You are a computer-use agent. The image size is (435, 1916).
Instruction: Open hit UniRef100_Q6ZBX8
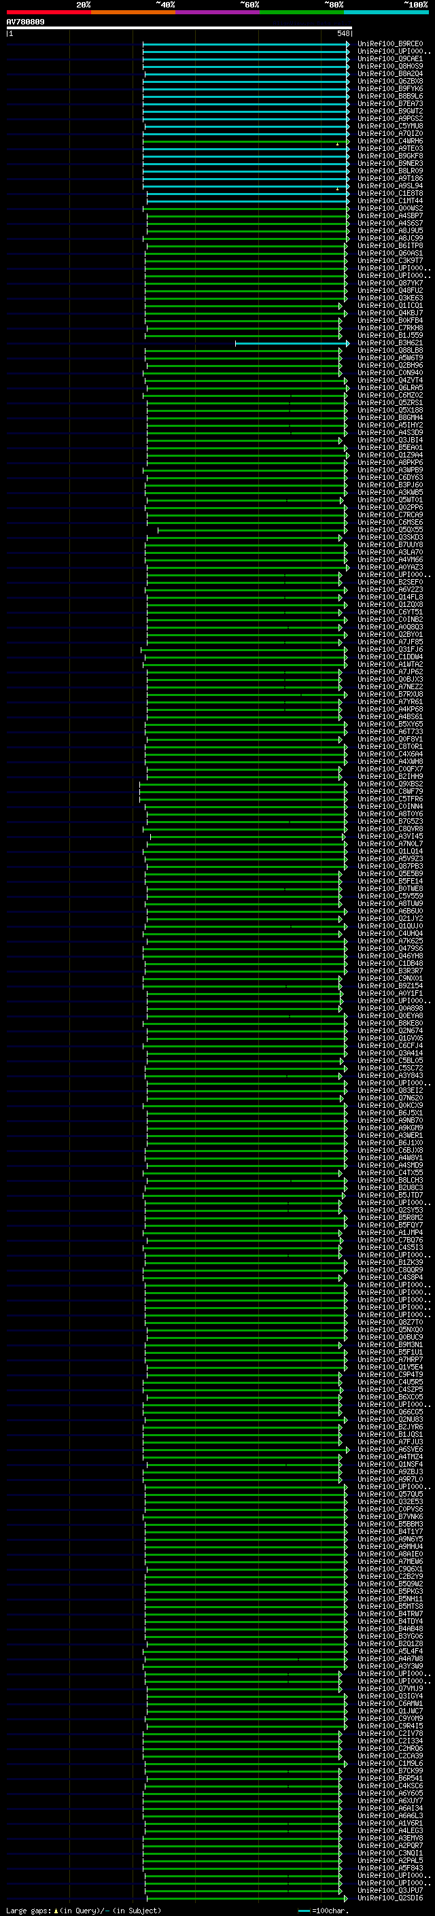389,81
